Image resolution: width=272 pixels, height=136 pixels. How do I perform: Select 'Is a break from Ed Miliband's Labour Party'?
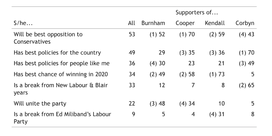(x=62, y=118)
